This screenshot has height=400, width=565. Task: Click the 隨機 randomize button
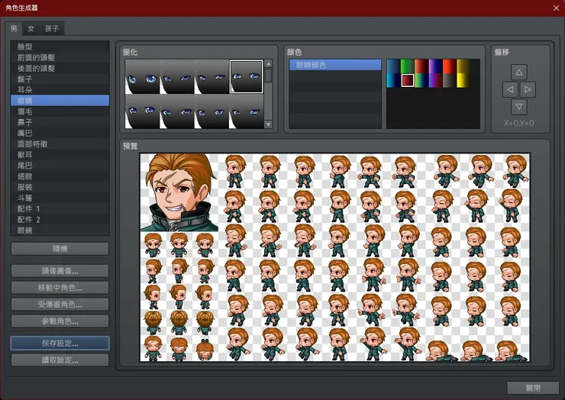60,249
